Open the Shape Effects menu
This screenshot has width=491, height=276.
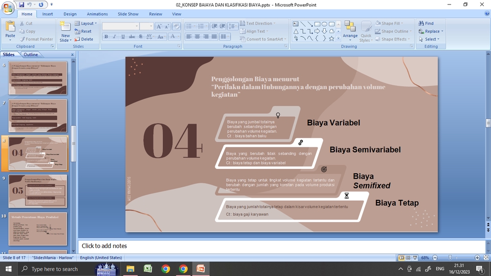pos(393,39)
